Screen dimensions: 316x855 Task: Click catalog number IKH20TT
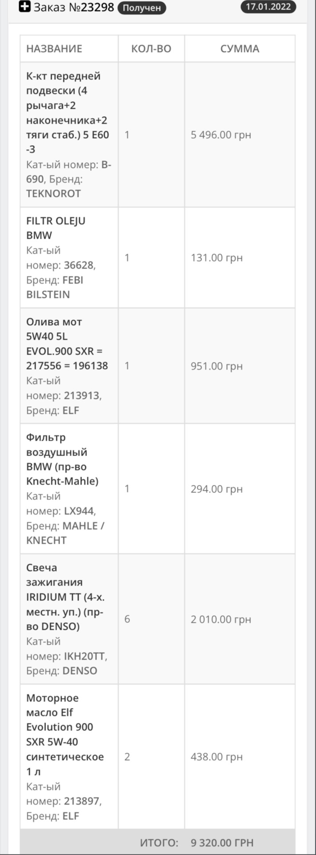[85, 656]
